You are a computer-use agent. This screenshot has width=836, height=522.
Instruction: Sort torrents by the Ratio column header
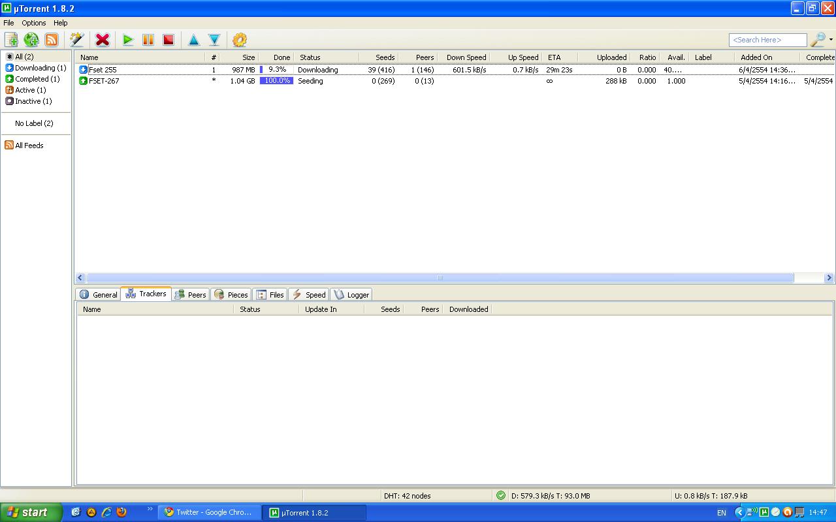645,57
